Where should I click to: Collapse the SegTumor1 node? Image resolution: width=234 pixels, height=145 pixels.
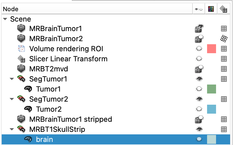pyautogui.click(x=12, y=79)
